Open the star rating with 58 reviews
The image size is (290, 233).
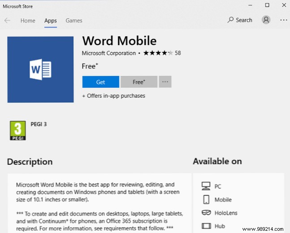[x=162, y=53]
